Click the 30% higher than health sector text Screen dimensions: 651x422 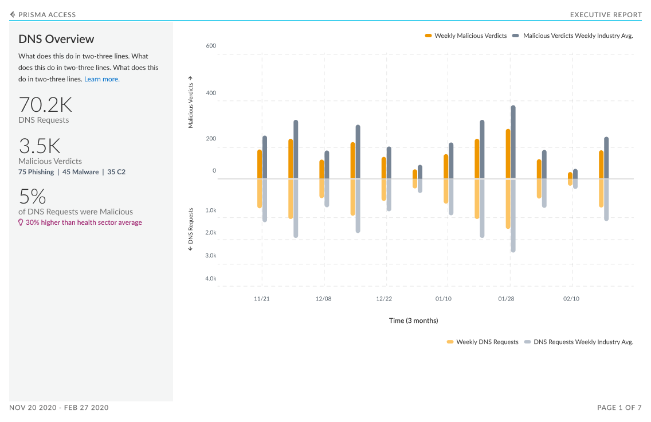(84, 222)
